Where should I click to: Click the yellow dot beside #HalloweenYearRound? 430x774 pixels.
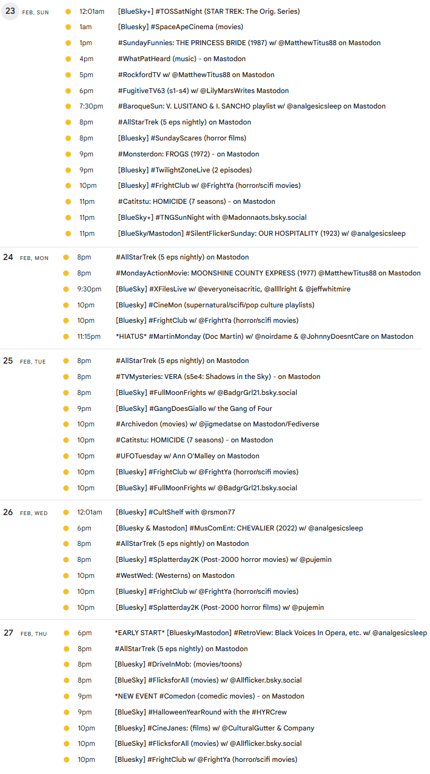pyautogui.click(x=67, y=712)
